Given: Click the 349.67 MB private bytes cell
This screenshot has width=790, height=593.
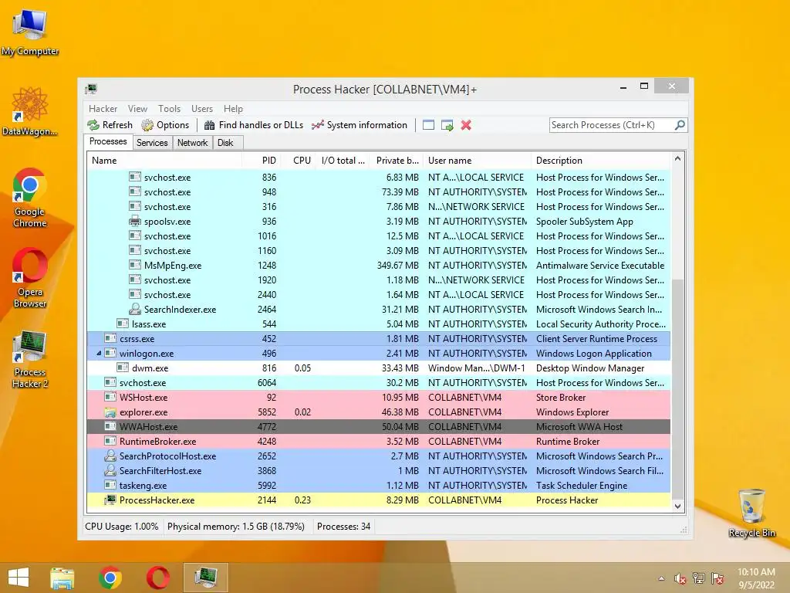Looking at the screenshot, I should (397, 266).
